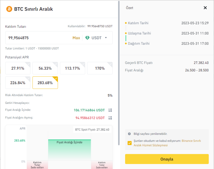Close the Özet summary panel
This screenshot has width=214, height=169.
[x=205, y=8]
